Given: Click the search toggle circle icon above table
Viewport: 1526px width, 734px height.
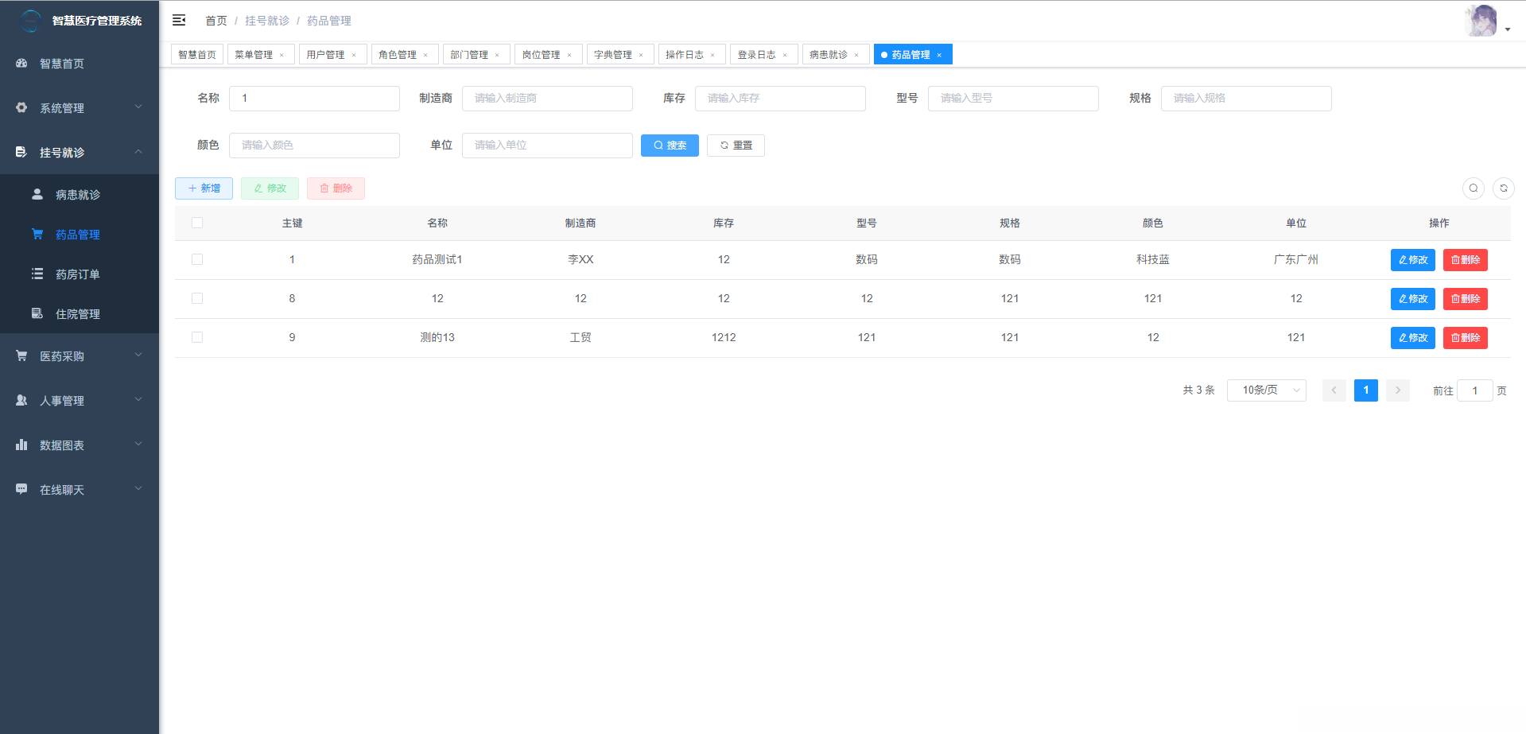Looking at the screenshot, I should pyautogui.click(x=1474, y=188).
